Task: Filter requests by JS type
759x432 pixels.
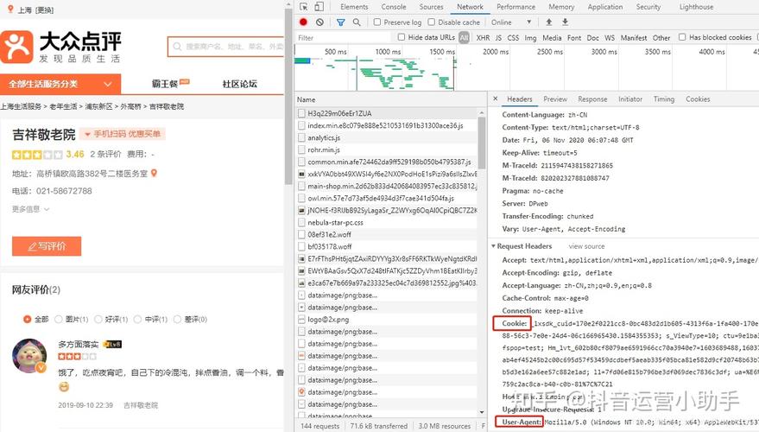Action: tap(498, 37)
